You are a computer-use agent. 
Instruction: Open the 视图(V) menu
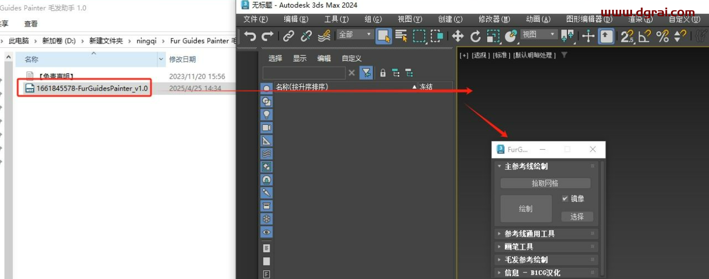410,19
